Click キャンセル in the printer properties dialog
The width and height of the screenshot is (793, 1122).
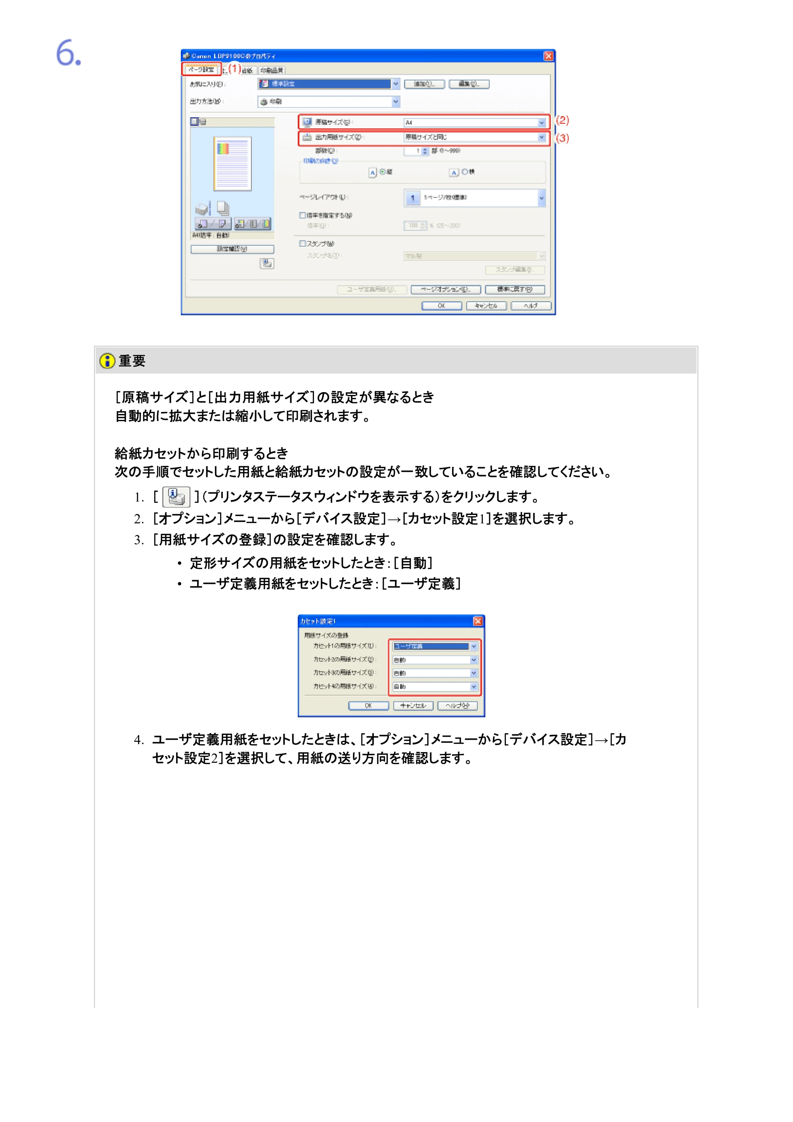486,306
